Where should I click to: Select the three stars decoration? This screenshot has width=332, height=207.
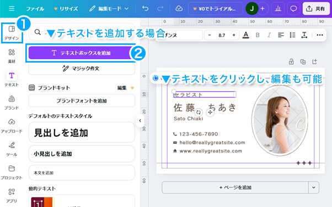(x=304, y=163)
